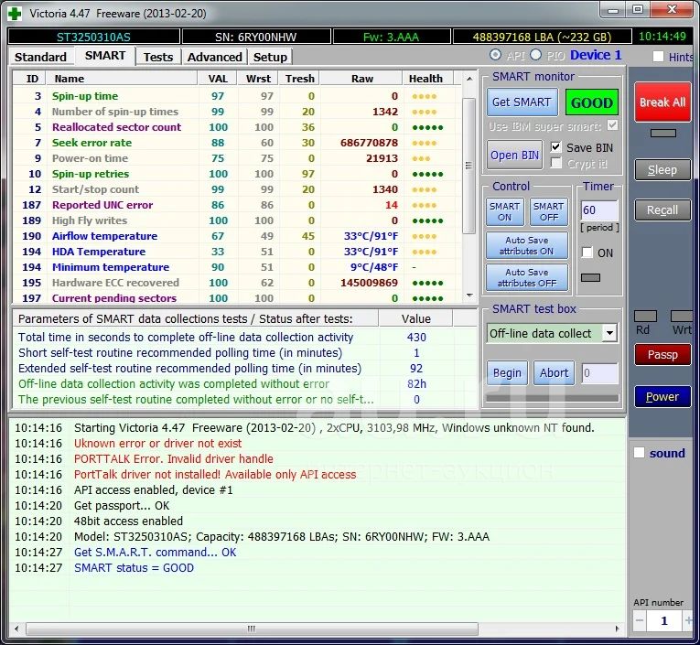
Task: Open the Advanced tab
Action: pyautogui.click(x=214, y=57)
